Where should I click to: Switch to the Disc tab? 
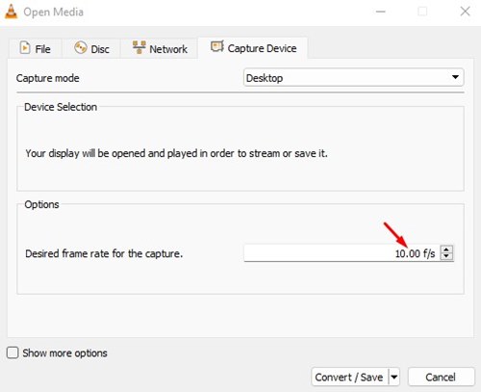point(91,48)
